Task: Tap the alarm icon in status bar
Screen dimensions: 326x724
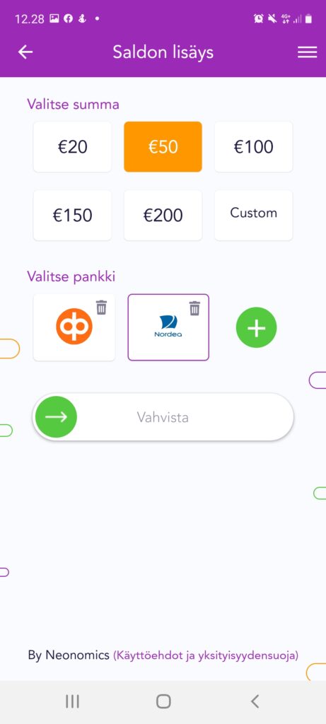Action: click(x=258, y=18)
